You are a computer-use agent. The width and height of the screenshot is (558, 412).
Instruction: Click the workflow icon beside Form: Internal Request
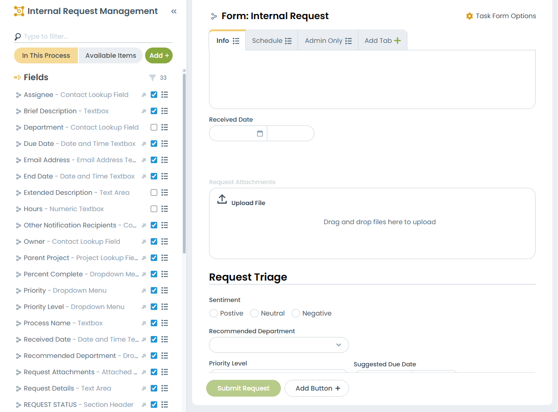click(214, 16)
